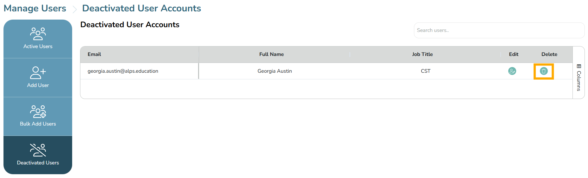Click the edit user icon for Georgia Austin
The height and width of the screenshot is (178, 588).
512,71
